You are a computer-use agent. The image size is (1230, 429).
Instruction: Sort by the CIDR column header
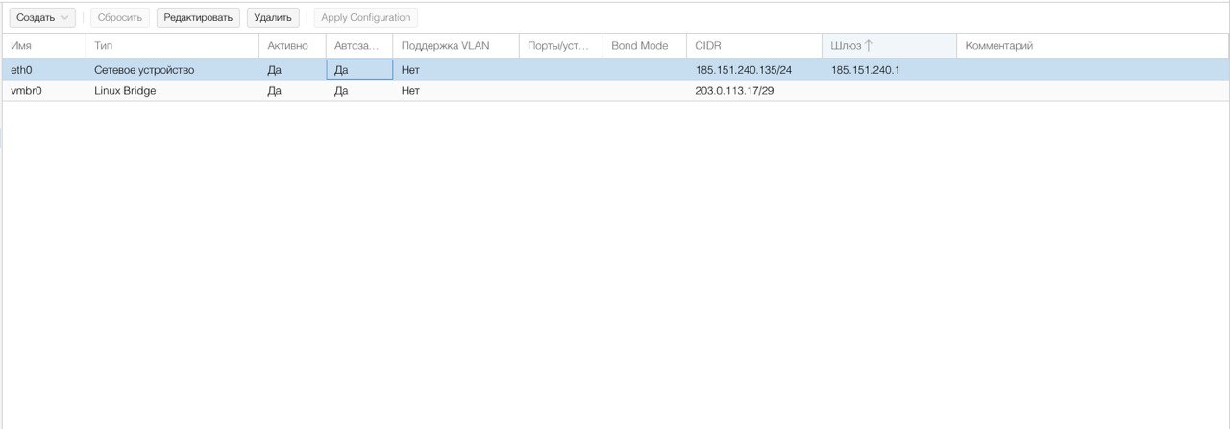click(x=753, y=46)
